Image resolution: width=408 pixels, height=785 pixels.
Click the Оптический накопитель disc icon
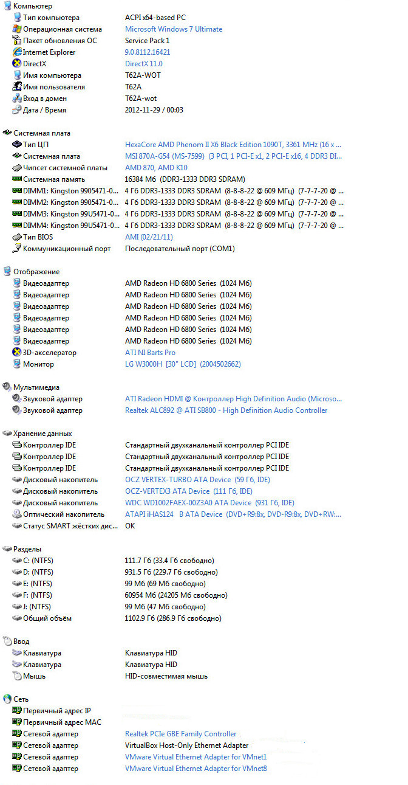17,514
